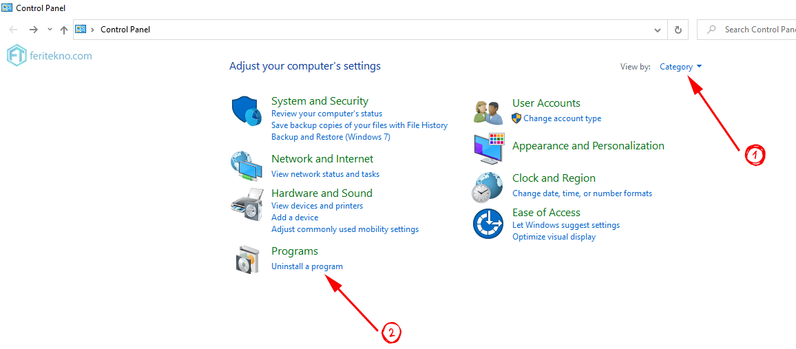Image resolution: width=796 pixels, height=349 pixels.
Task: Click the Clock and Region icon
Action: point(488,187)
